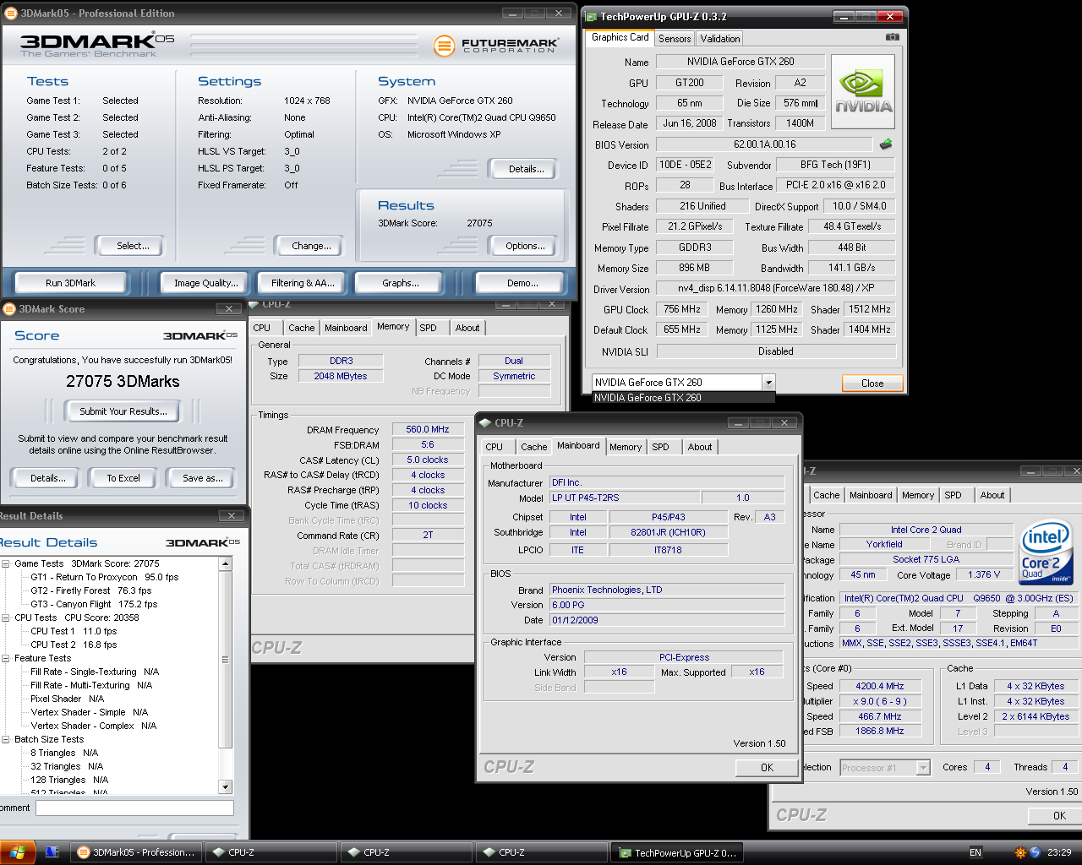Click the 560.0 MHz DRAM Frequency value
Viewport: 1082px width, 865px height.
(428, 429)
